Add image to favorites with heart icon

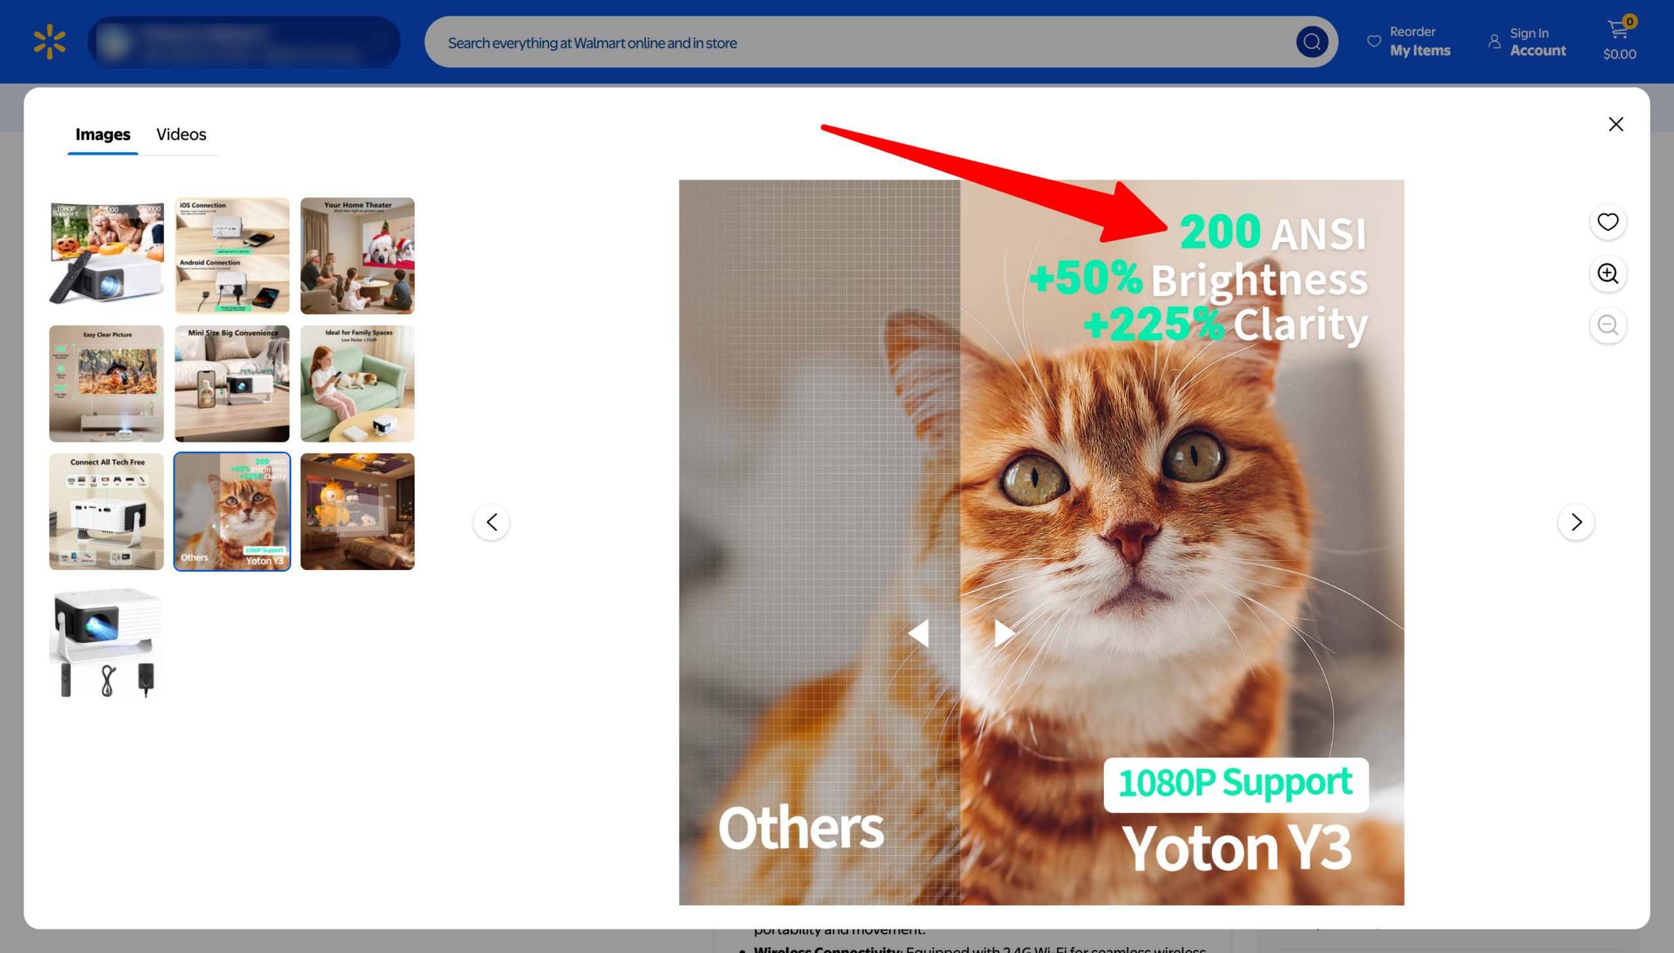[1608, 222]
